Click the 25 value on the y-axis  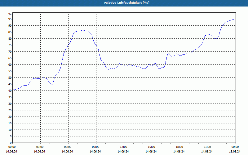[x=10, y=110]
